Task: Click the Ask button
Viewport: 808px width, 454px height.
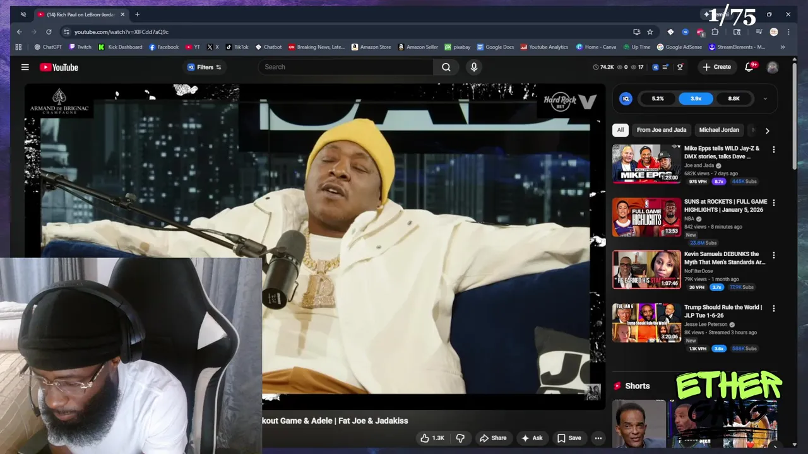Action: (x=532, y=438)
